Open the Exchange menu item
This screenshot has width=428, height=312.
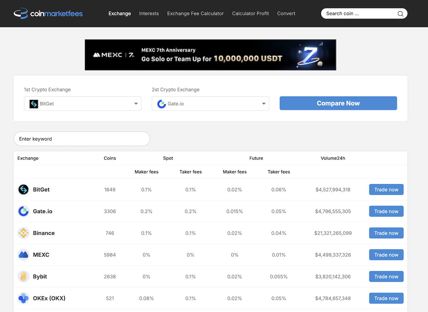click(119, 14)
